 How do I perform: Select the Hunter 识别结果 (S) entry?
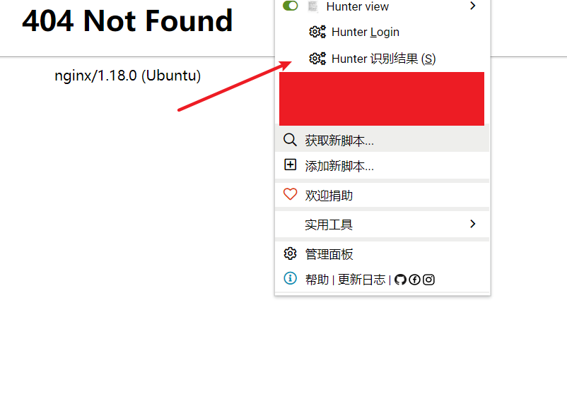[383, 59]
